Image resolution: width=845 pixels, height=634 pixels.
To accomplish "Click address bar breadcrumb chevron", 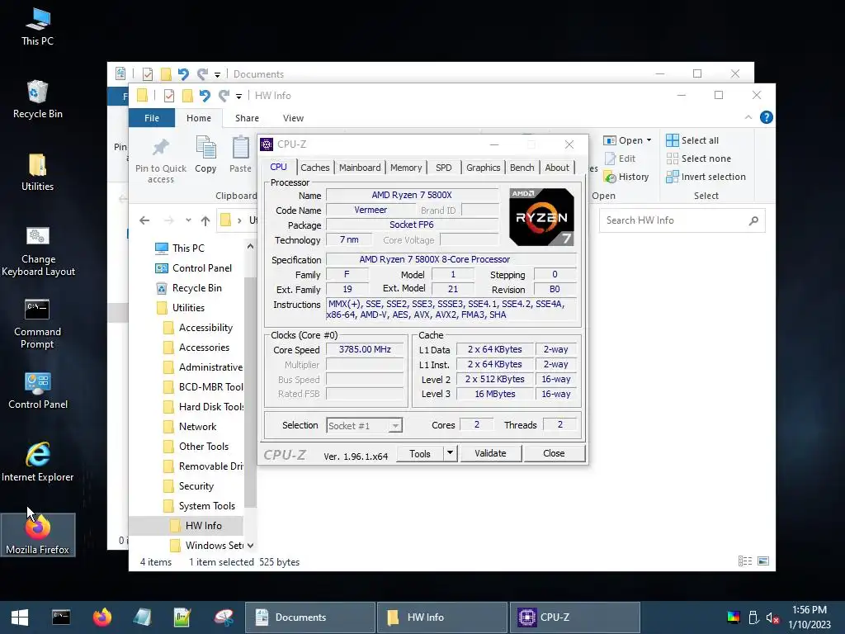I will pos(239,220).
